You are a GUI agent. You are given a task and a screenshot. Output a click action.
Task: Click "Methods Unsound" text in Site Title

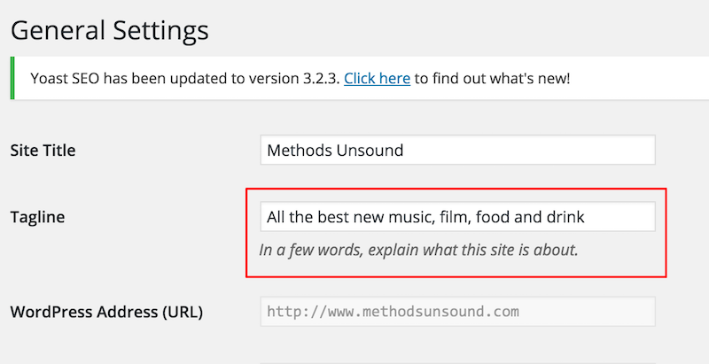point(335,150)
